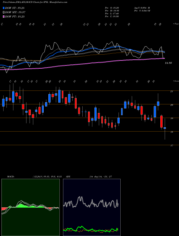
Task: Click the 21 price axis label
Action: point(171,91)
